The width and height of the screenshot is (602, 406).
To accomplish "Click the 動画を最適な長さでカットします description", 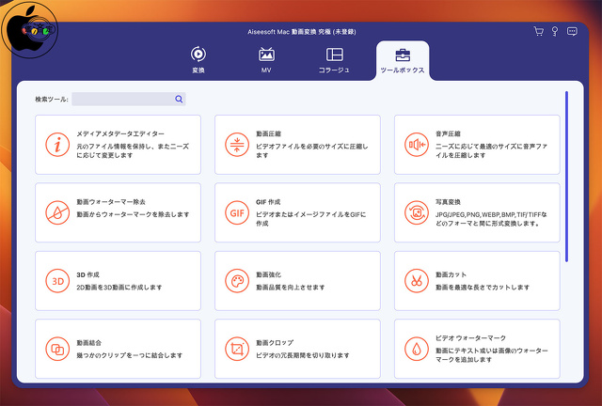I will point(483,287).
